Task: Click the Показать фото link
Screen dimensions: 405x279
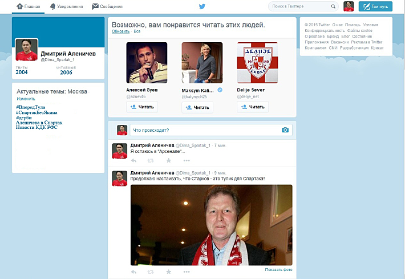Action: 278,269
